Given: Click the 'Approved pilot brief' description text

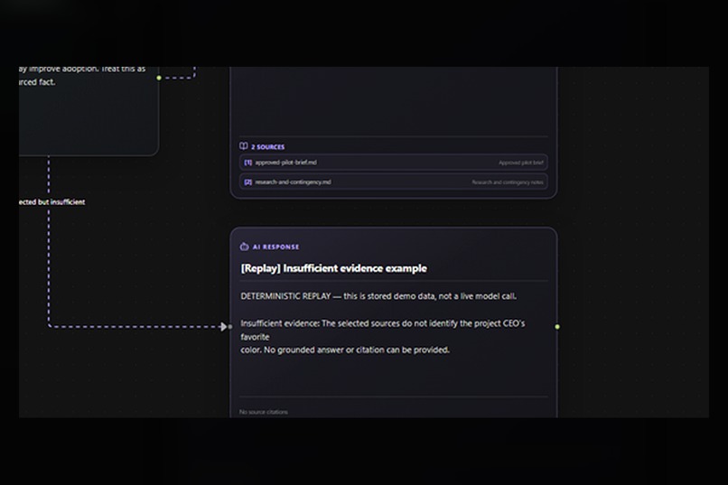Looking at the screenshot, I should click(521, 163).
